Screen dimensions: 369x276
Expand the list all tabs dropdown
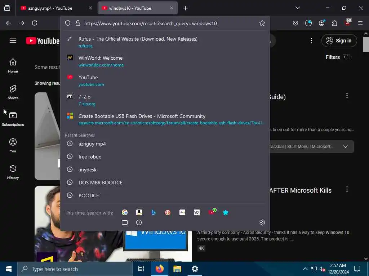[298, 8]
